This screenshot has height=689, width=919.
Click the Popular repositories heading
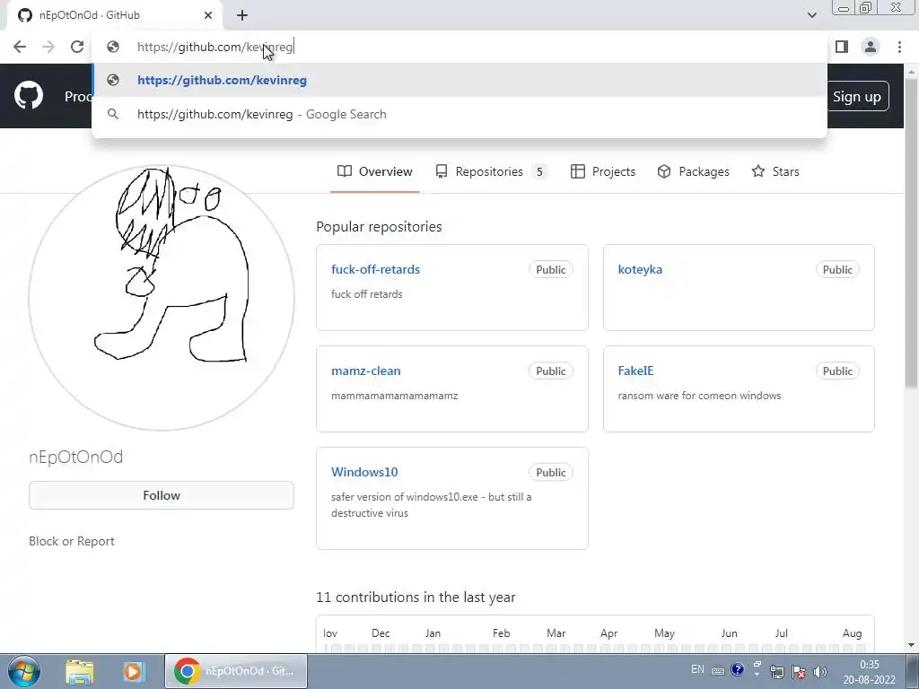(379, 227)
